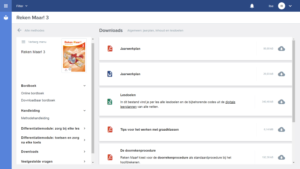The width and height of the screenshot is (300, 169).
Task: Go back with the arrow icon
Action: tap(19, 30)
